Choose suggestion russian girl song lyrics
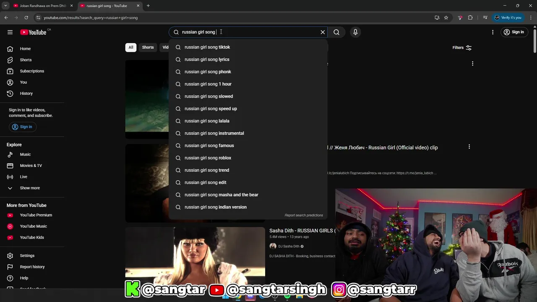537x302 pixels. (248, 60)
